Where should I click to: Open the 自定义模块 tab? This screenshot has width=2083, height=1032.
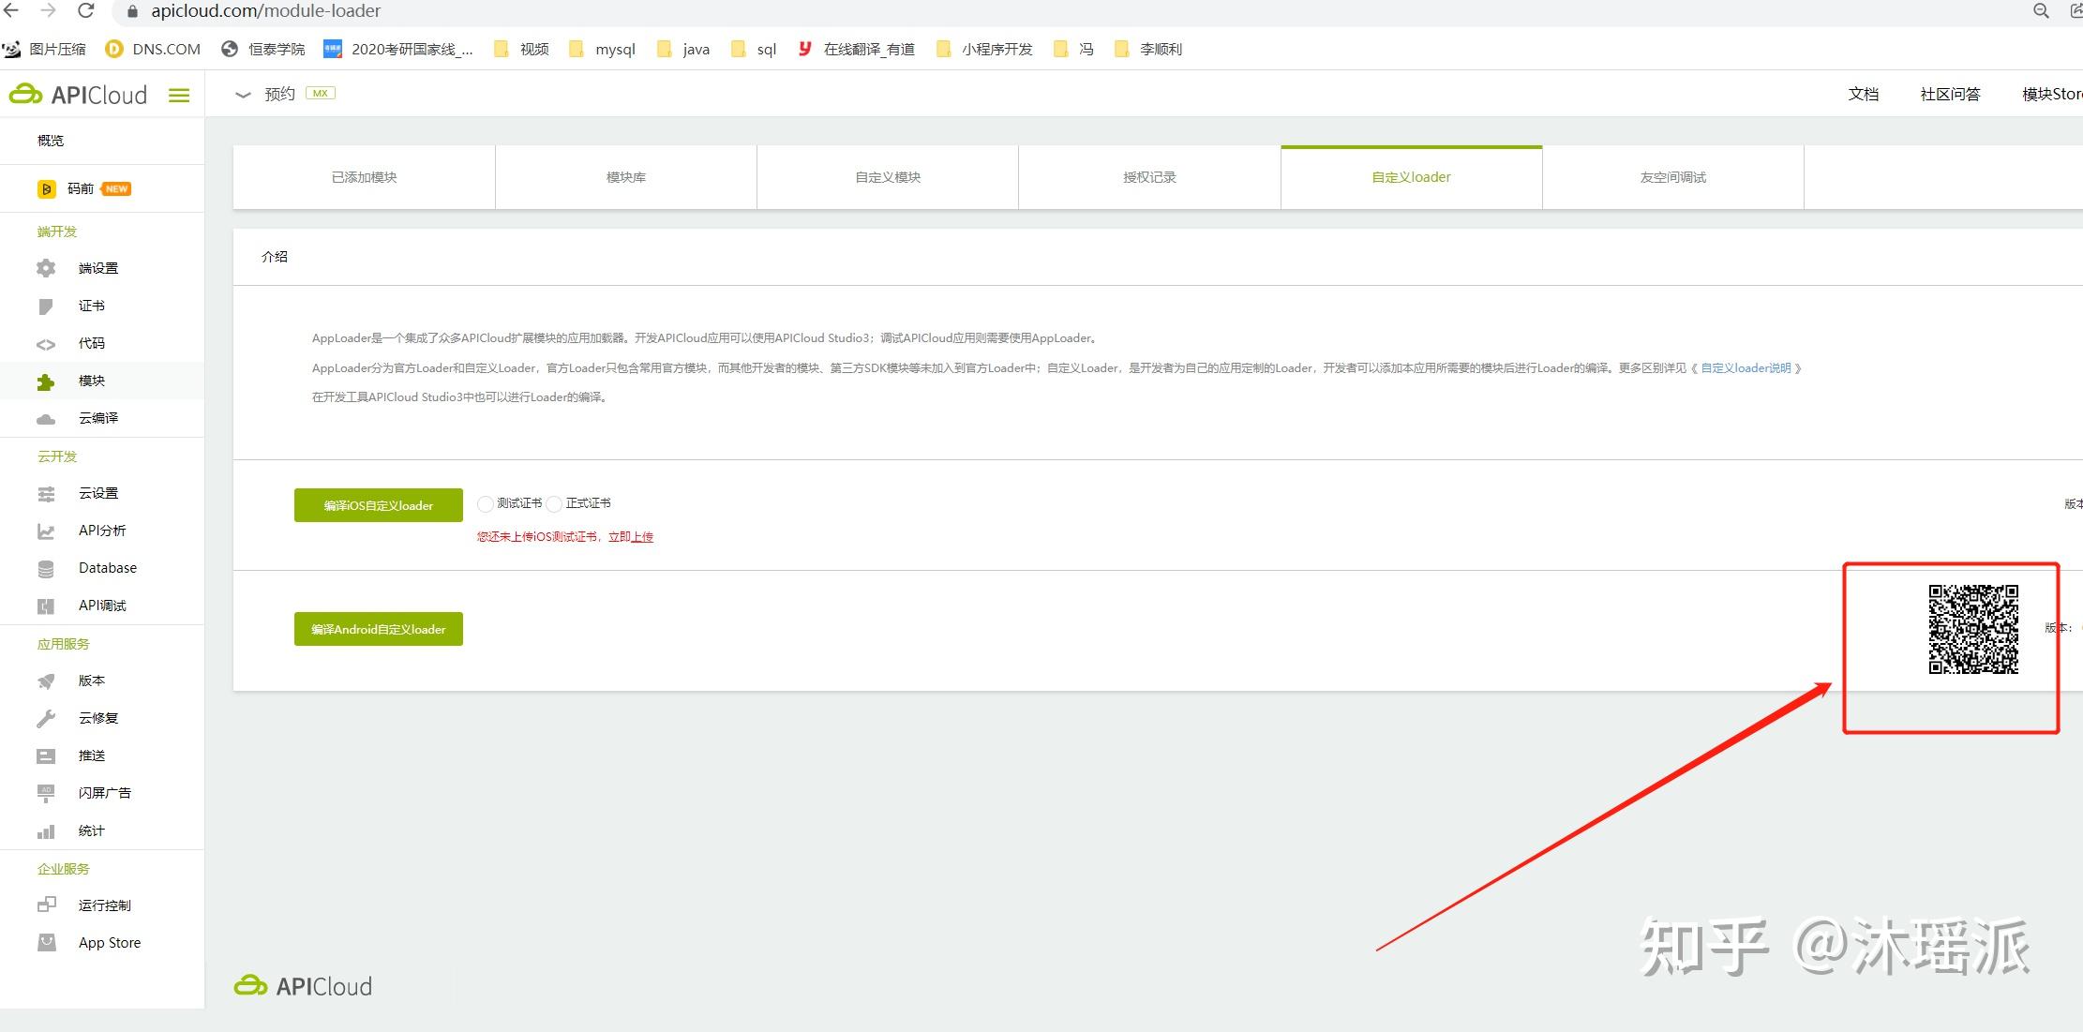tap(887, 177)
